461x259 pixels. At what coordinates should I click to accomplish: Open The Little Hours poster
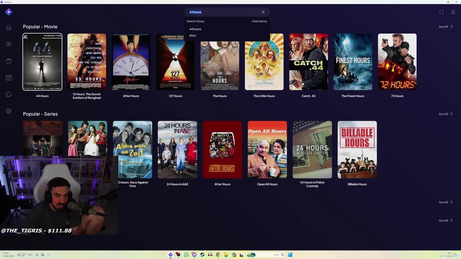tap(264, 62)
